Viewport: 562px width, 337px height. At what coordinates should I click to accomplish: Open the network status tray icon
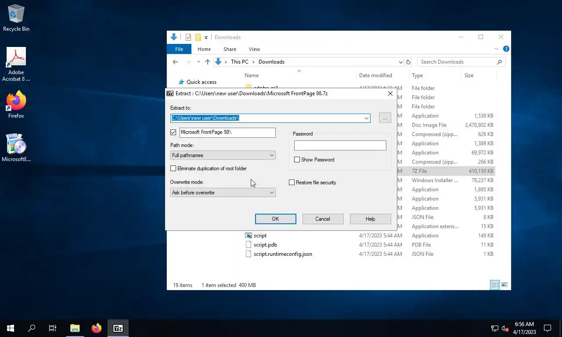point(495,328)
